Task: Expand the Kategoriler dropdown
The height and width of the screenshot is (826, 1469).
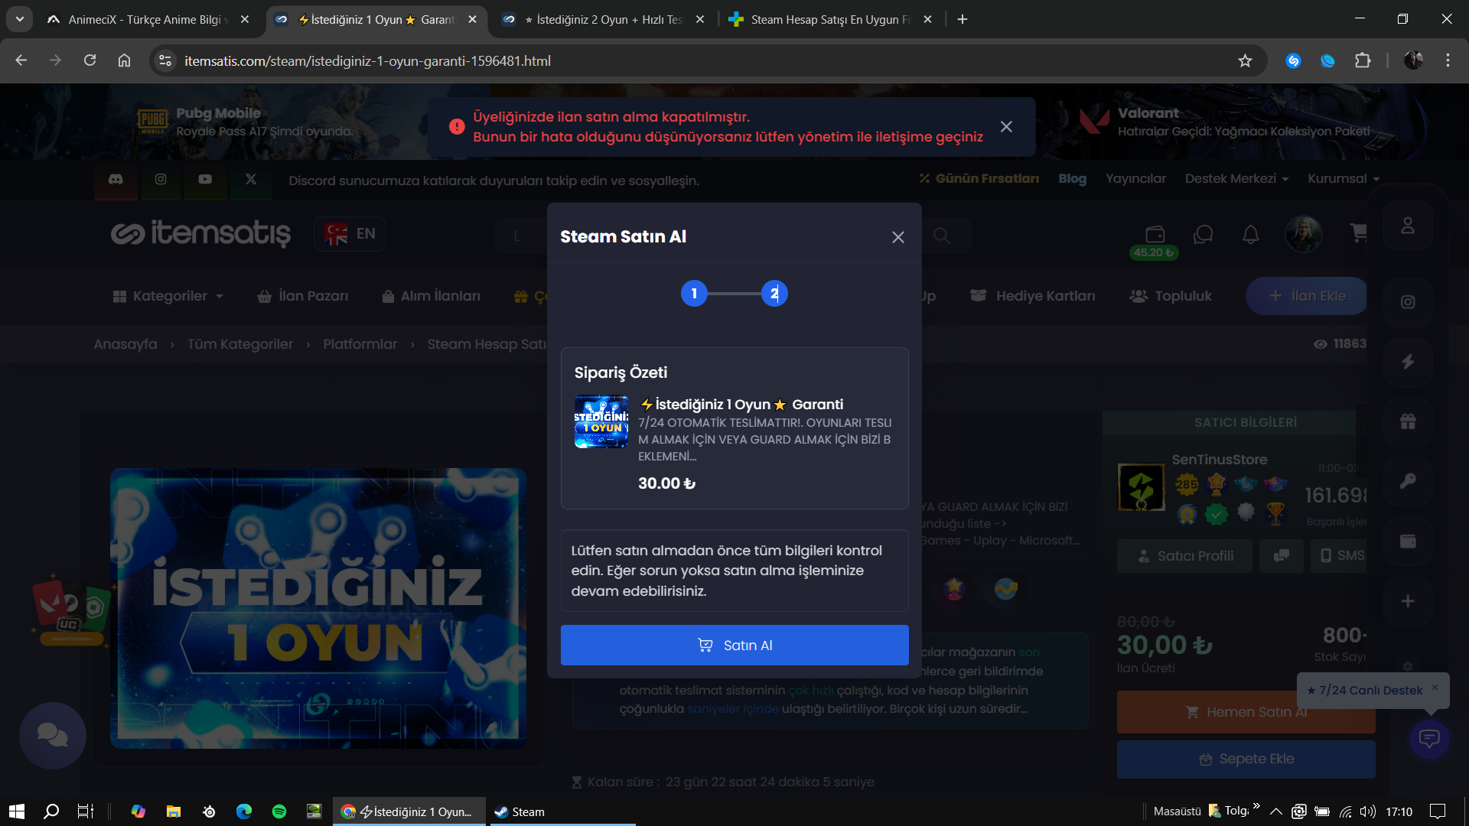Action: pyautogui.click(x=168, y=296)
